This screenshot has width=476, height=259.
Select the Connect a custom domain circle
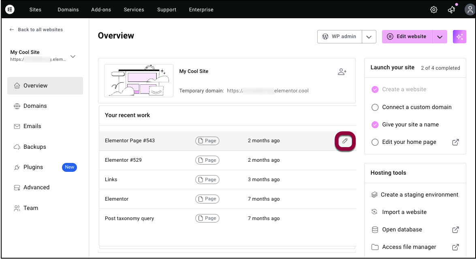[x=375, y=107]
